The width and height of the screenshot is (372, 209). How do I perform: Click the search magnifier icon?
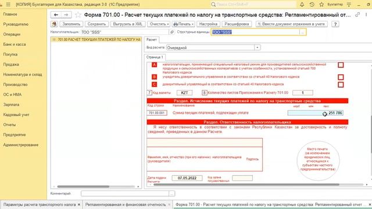(213, 4)
